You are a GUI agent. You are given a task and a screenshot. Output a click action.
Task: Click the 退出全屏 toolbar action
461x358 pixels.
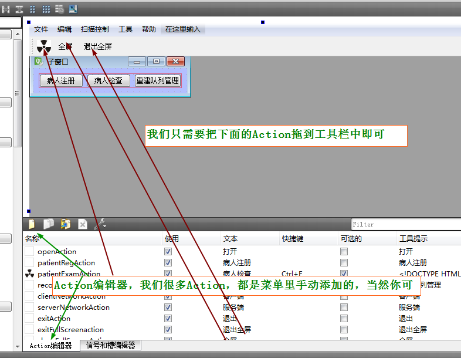tap(97, 46)
